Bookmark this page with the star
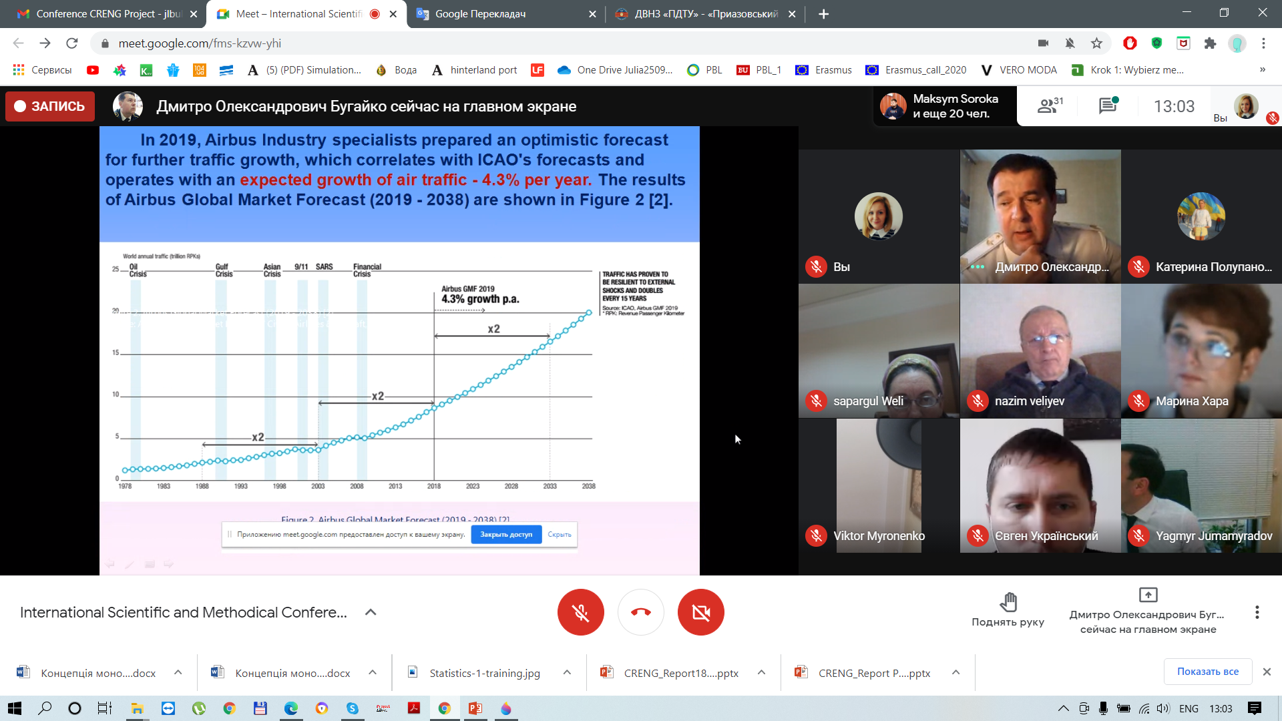The height and width of the screenshot is (721, 1282). pos(1096,43)
